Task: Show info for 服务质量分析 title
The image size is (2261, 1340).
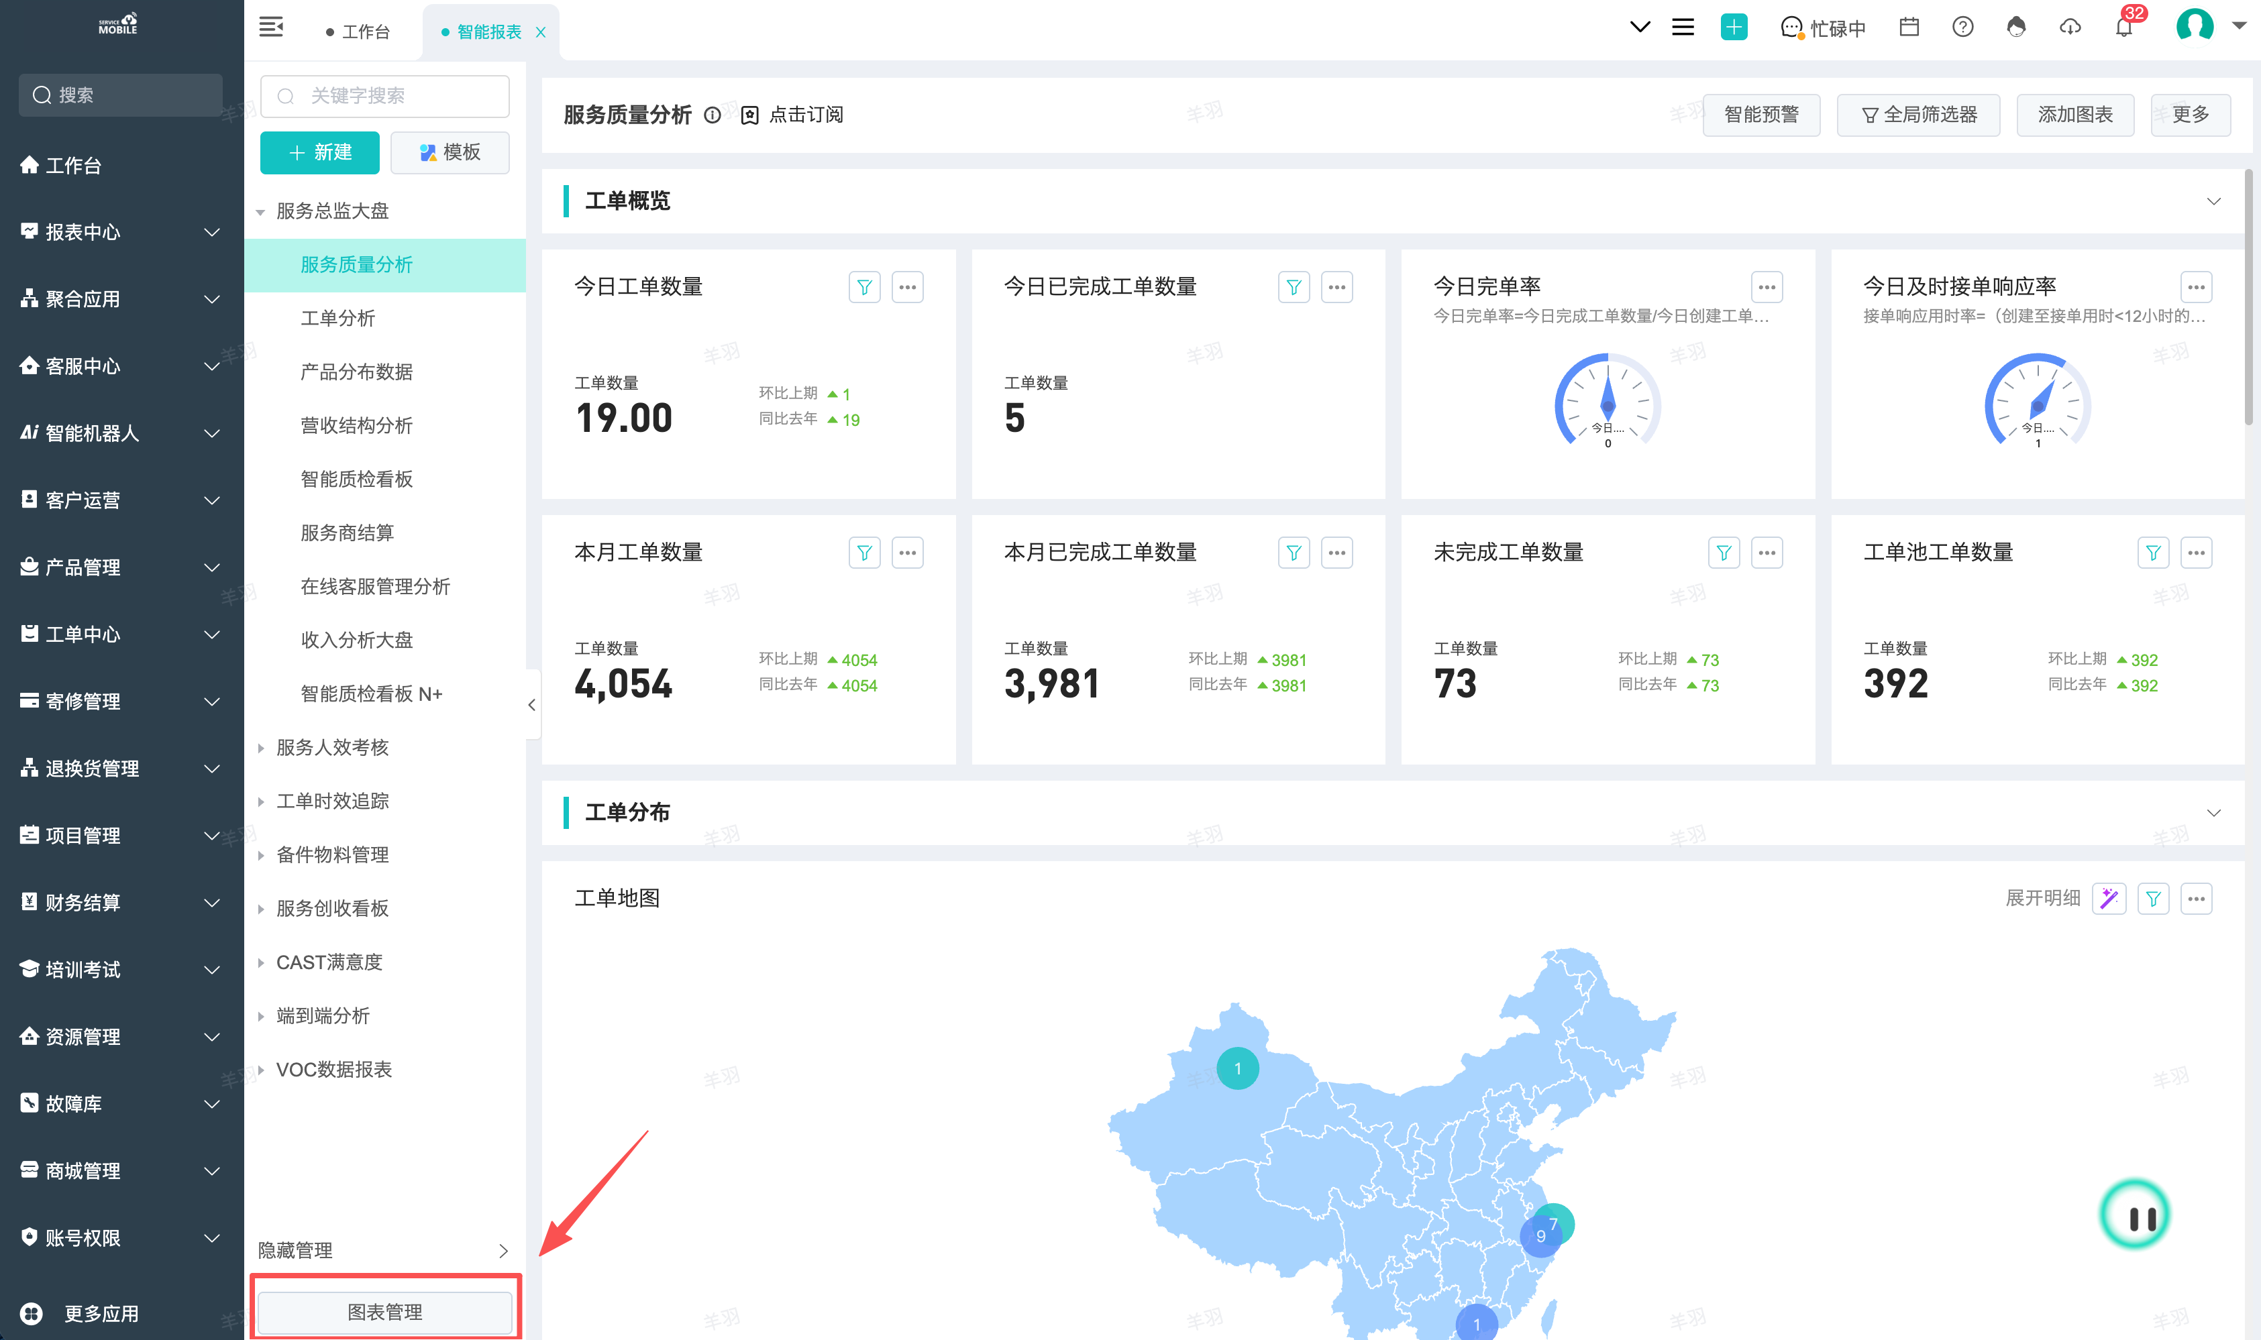Action: coord(713,115)
